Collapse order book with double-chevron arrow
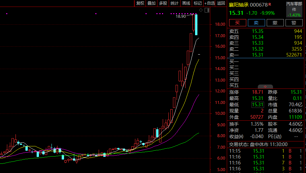This screenshot has height=173, width=306. tap(266, 87)
